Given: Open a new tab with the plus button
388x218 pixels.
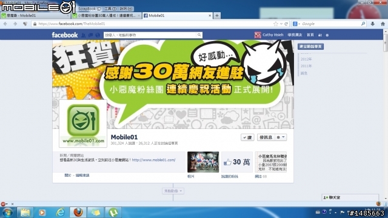Looking at the screenshot, I should [x=217, y=16].
